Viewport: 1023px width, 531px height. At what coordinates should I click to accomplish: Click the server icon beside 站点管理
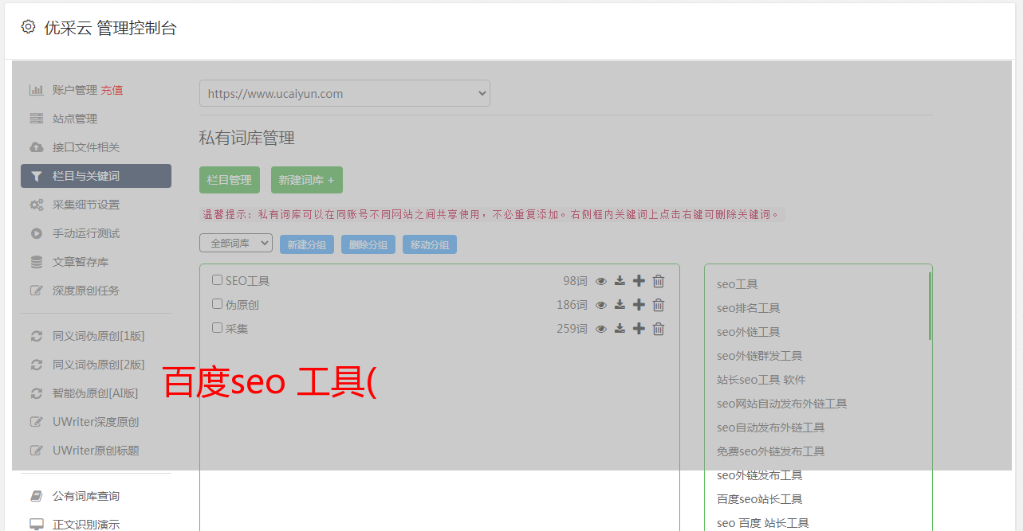click(x=37, y=119)
